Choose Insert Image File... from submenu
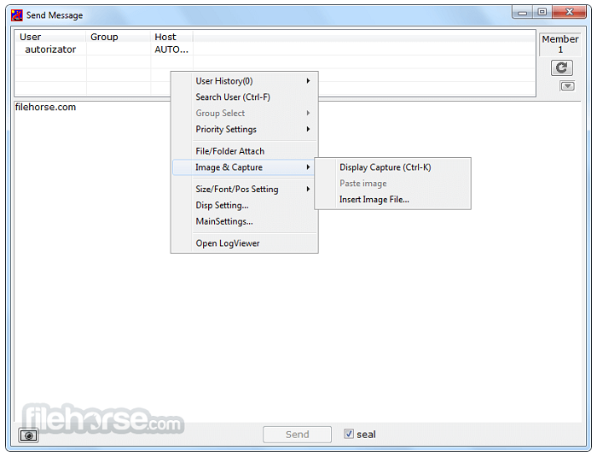Screen dimensions: 597x456 tap(374, 200)
